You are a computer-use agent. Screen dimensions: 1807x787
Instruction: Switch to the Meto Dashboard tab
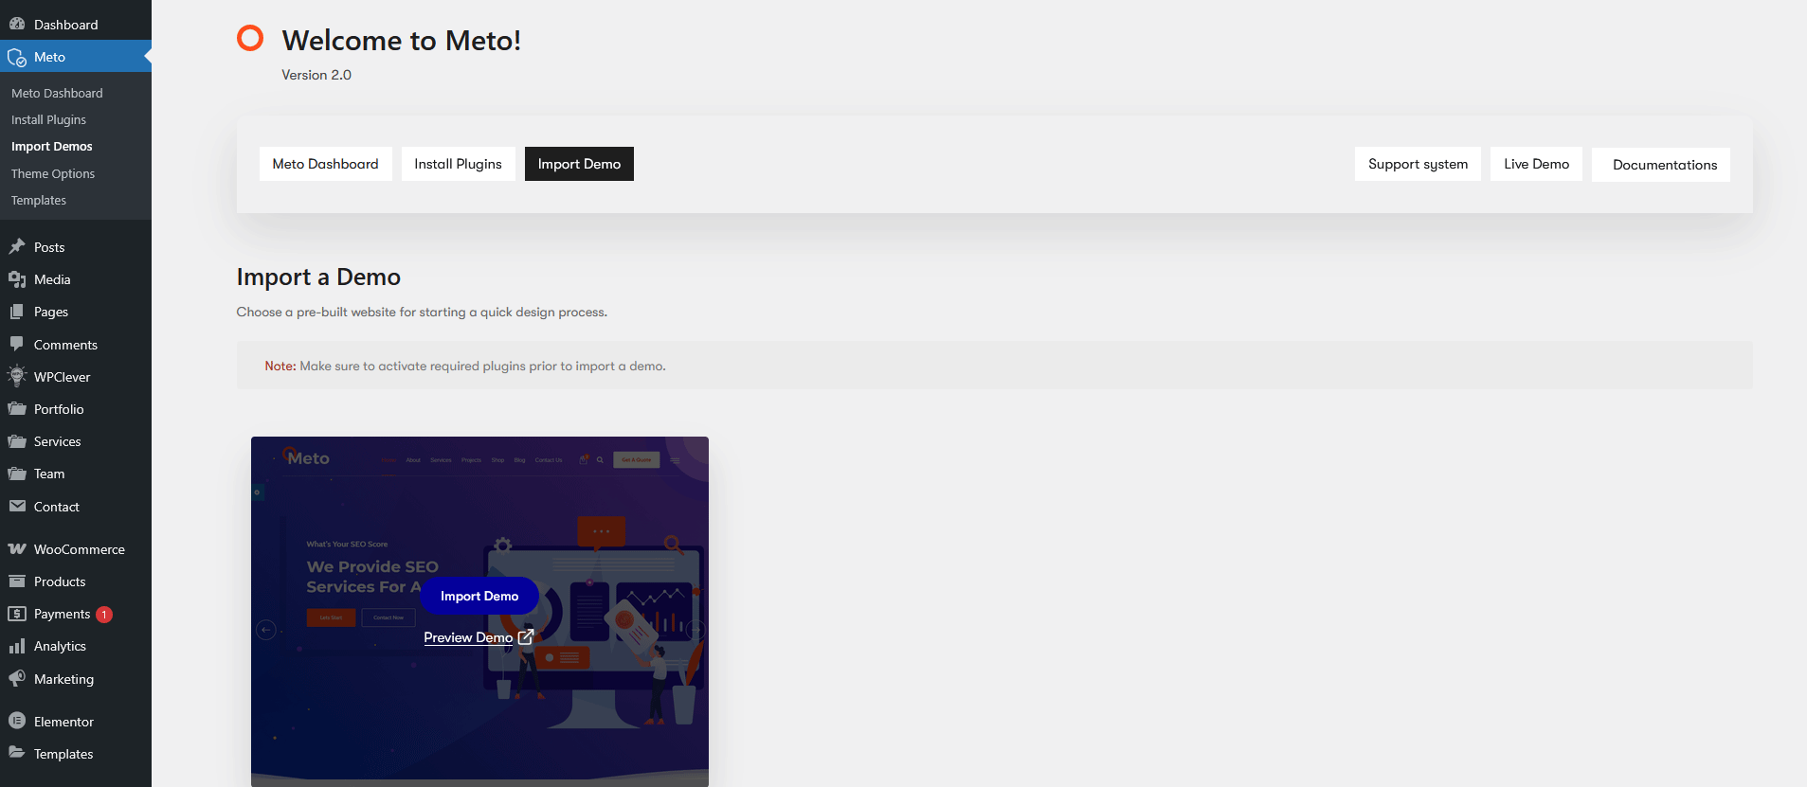click(325, 164)
